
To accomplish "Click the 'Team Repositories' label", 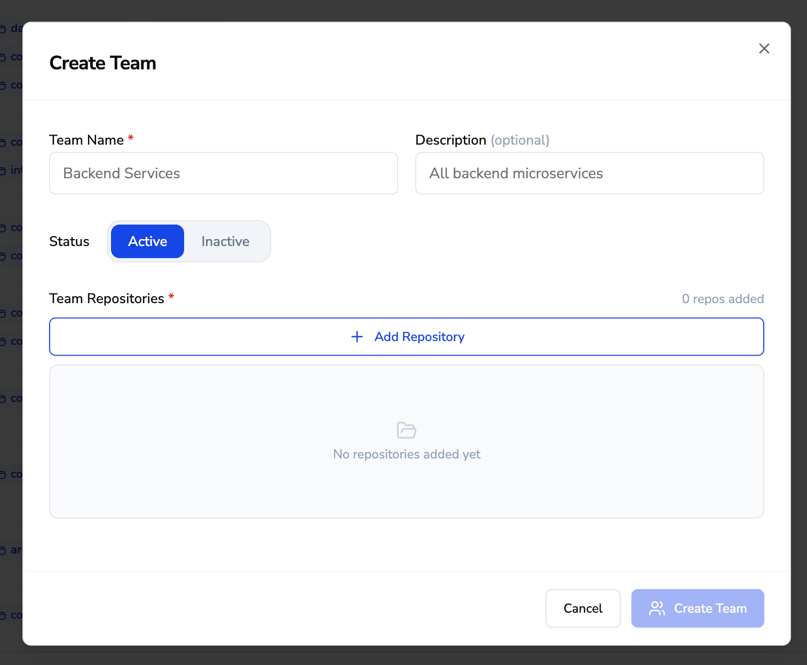I will pos(107,298).
